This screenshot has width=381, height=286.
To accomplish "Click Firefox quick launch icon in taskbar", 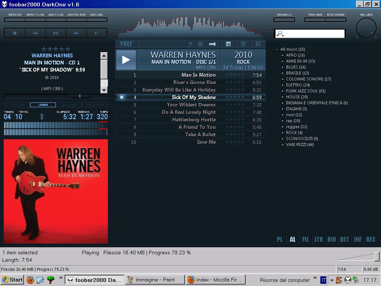I will coord(31,280).
